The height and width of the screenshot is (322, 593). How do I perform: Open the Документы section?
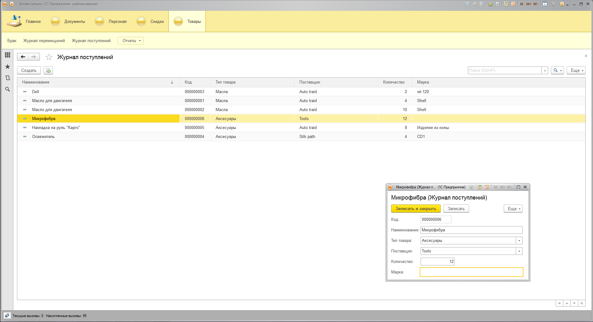coord(68,21)
